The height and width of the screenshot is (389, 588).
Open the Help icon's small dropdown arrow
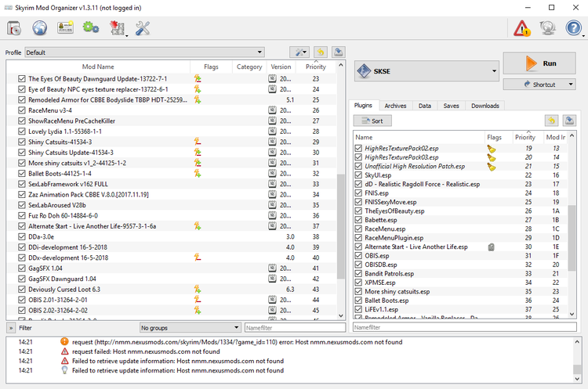tap(583, 35)
